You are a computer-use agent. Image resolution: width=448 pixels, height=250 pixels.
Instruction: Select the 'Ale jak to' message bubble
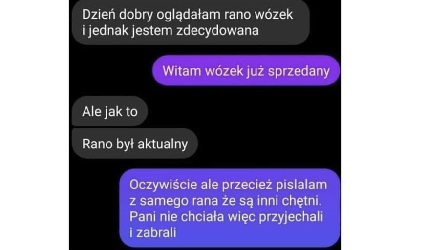point(110,111)
